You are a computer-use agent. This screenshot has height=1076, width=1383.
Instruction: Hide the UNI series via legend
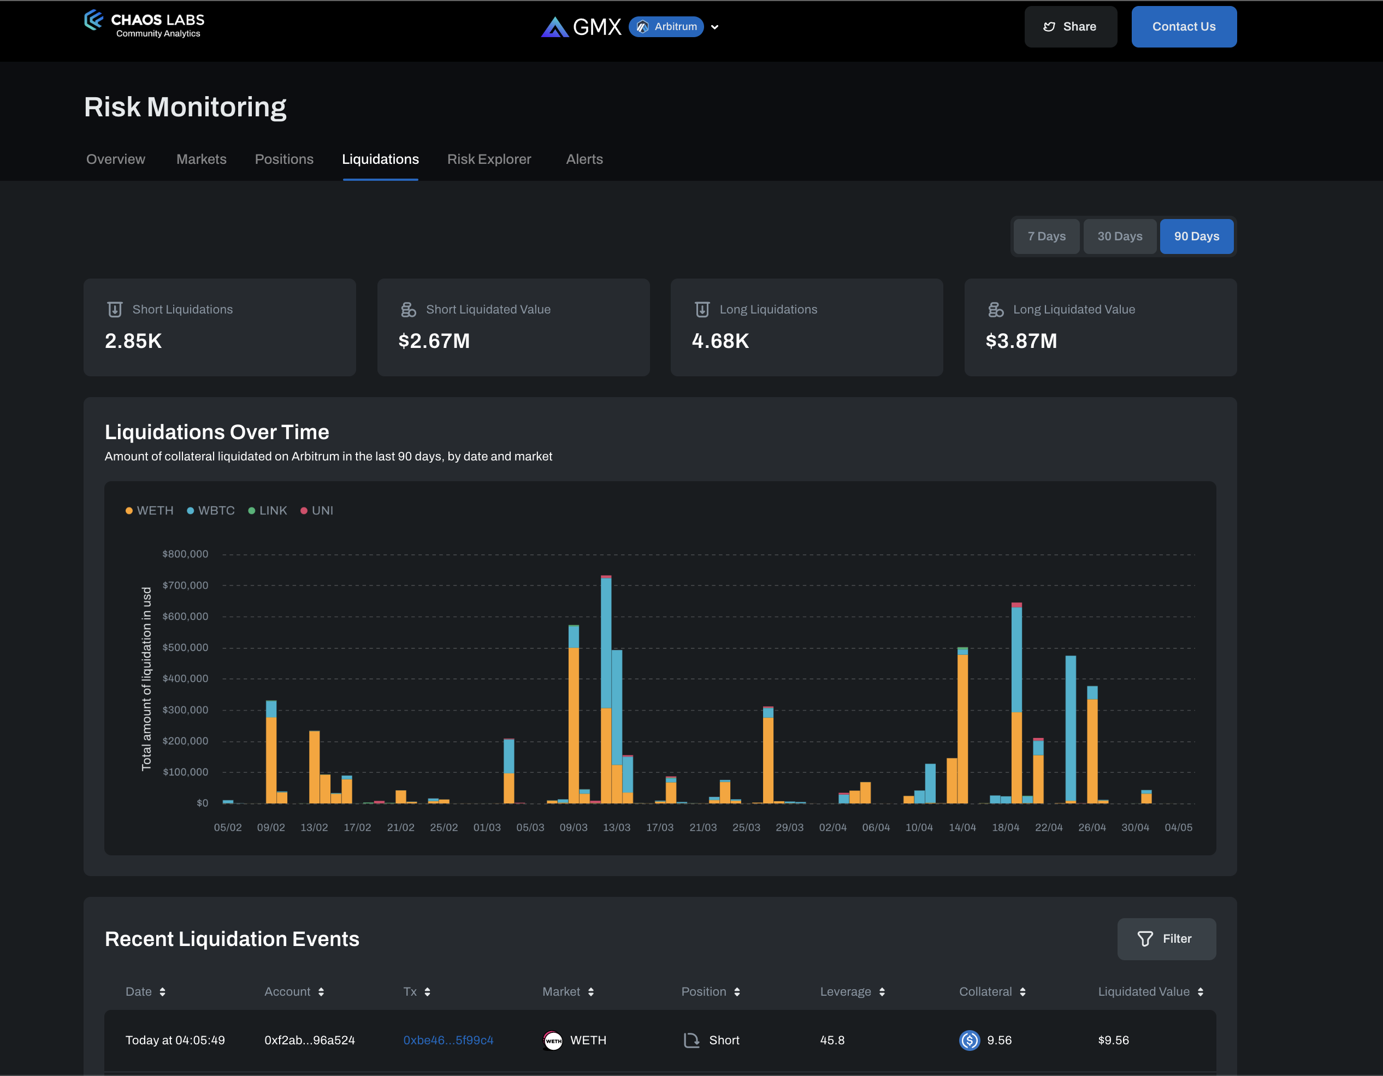click(317, 511)
